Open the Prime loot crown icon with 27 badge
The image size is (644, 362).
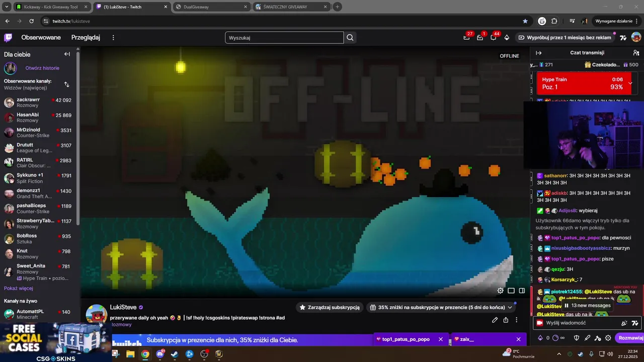tap(467, 37)
